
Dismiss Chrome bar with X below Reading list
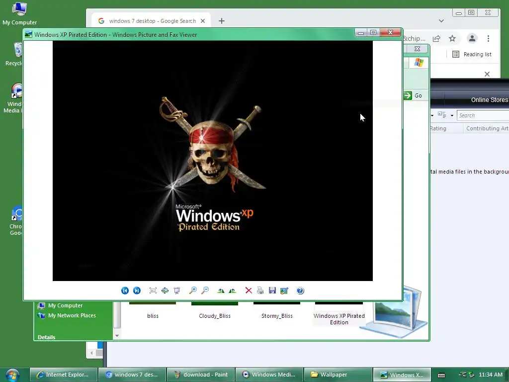(x=487, y=74)
